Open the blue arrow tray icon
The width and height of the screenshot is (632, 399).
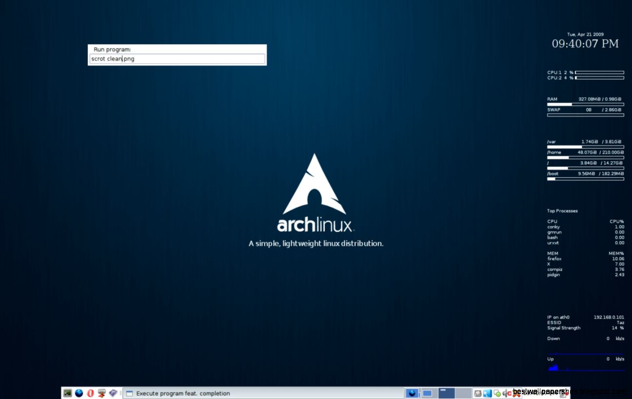[487, 393]
